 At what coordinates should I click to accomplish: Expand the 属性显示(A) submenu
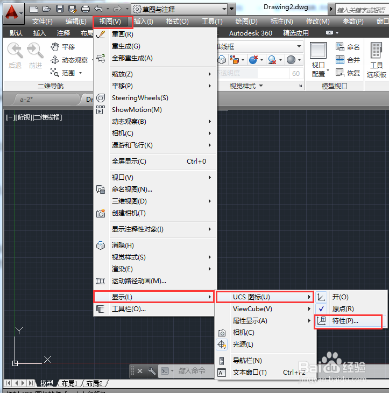pos(265,320)
